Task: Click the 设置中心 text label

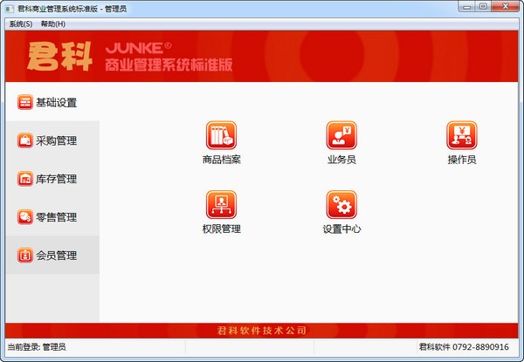Action: pos(341,229)
